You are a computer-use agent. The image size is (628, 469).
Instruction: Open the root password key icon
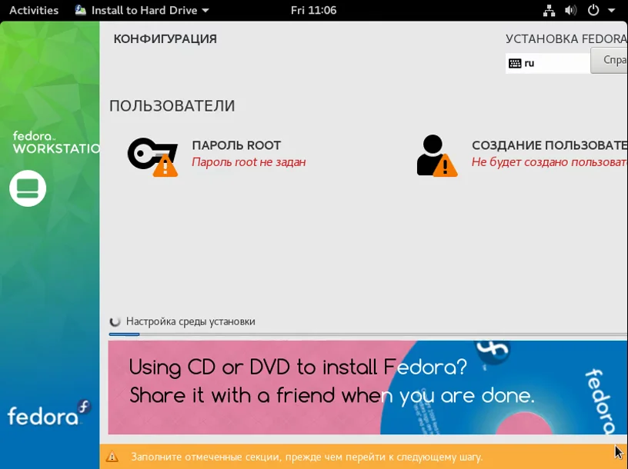point(152,157)
